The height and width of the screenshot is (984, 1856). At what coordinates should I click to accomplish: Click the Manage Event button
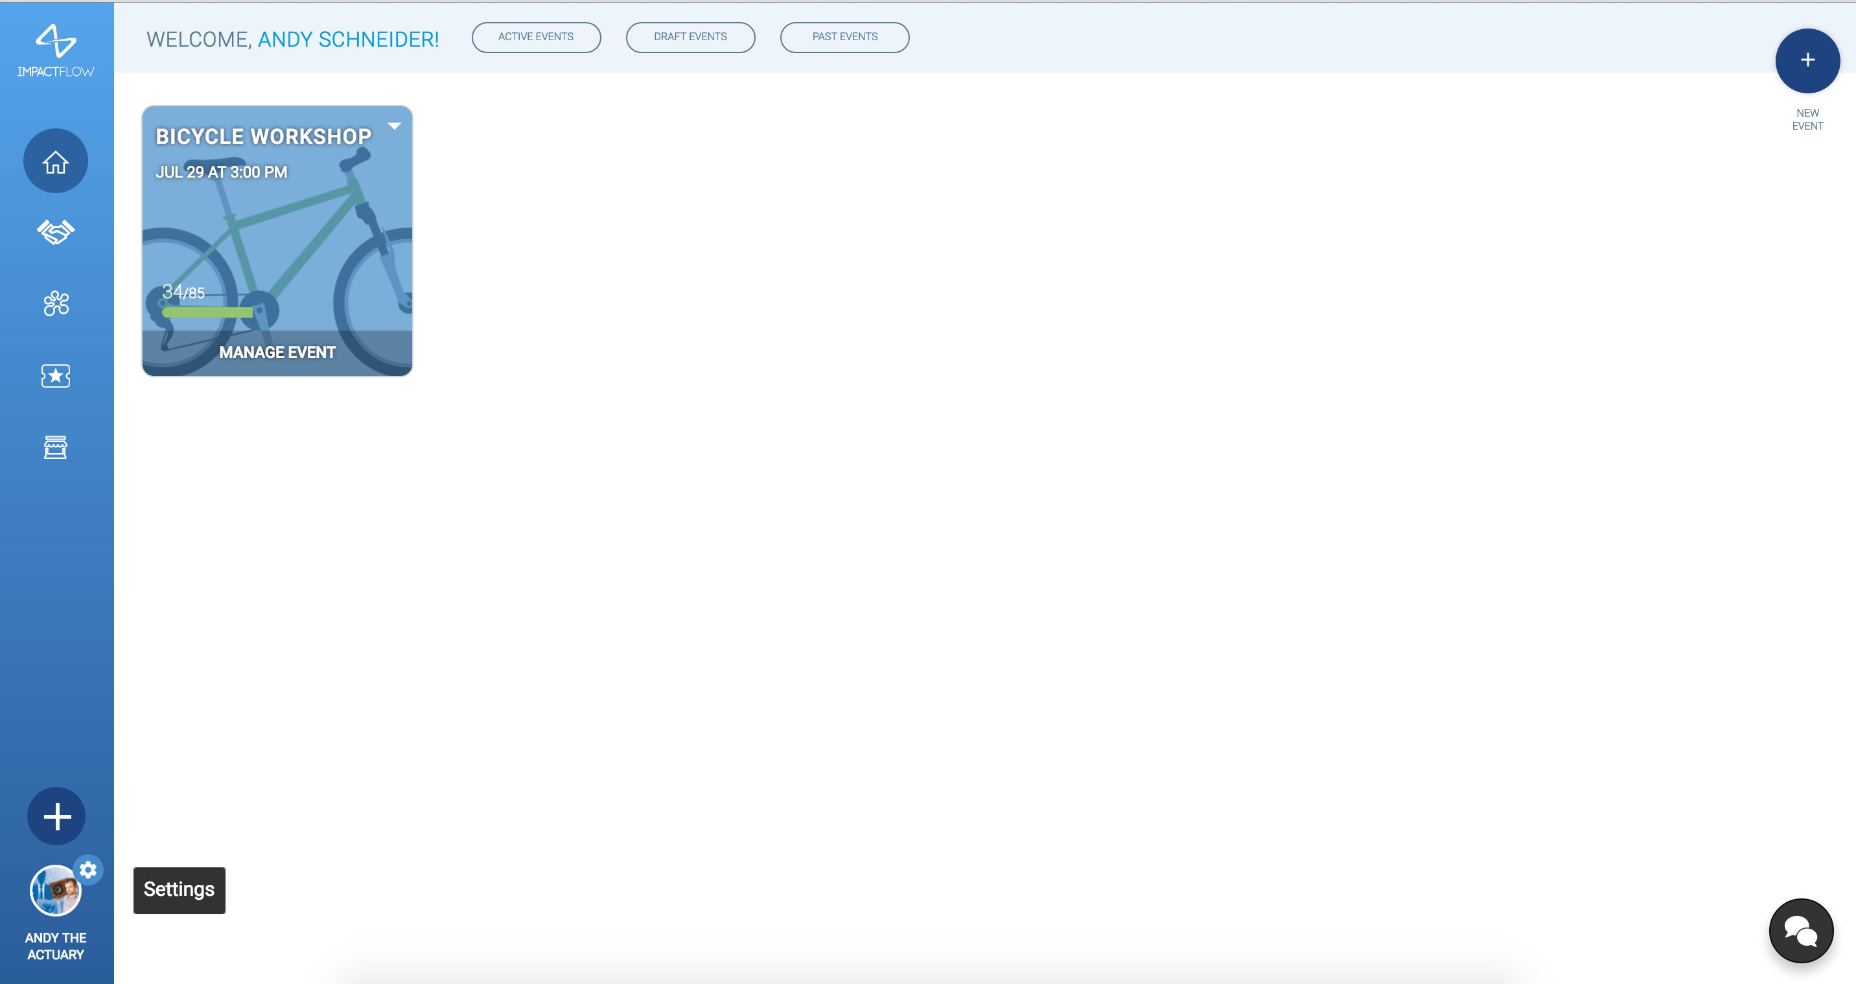[277, 353]
